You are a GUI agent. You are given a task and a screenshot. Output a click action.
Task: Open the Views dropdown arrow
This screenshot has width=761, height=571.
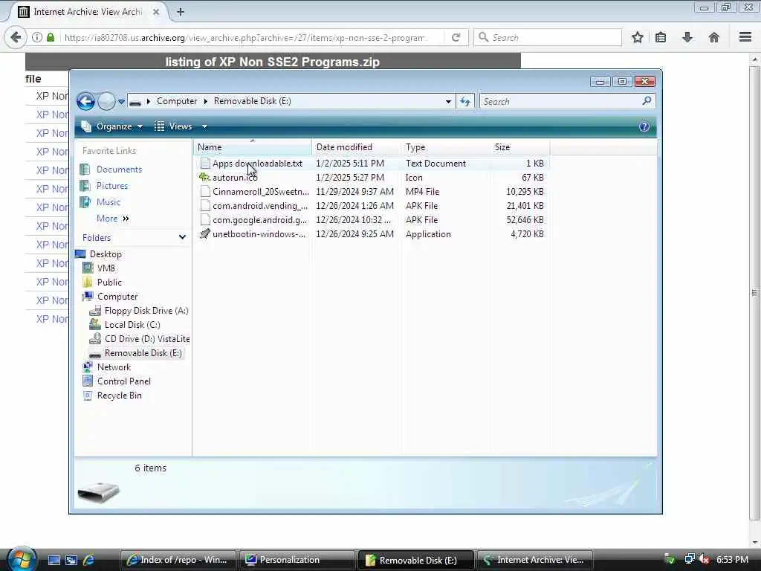pyautogui.click(x=205, y=126)
